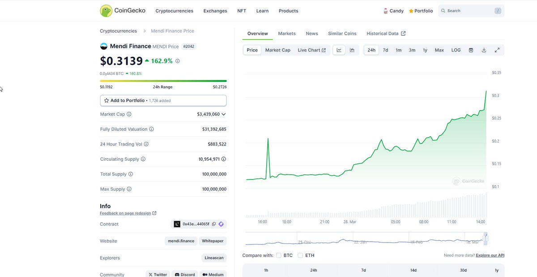Image resolution: width=537 pixels, height=277 pixels.
Task: Click Circulating Supply label info icon
Action: (x=143, y=159)
